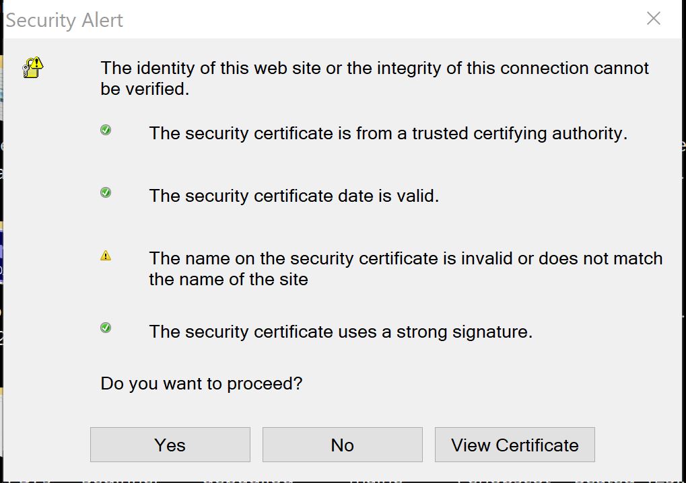Click the green check beside strong signature
This screenshot has width=686, height=483.
click(105, 328)
